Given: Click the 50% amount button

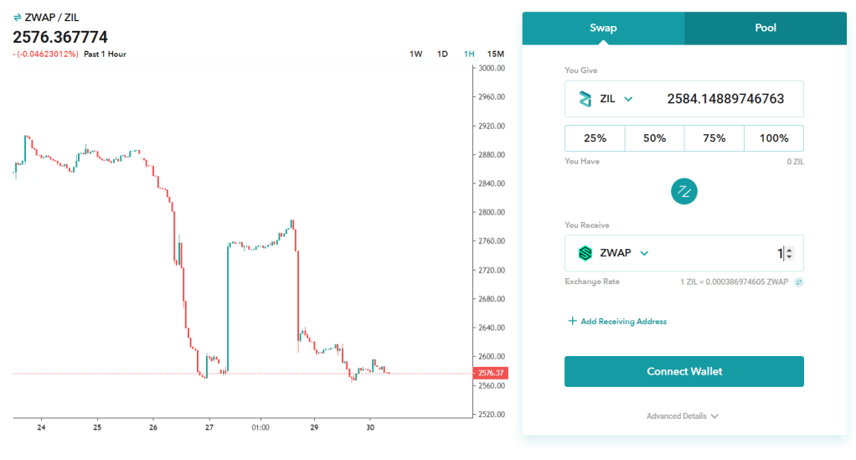Looking at the screenshot, I should 654,138.
